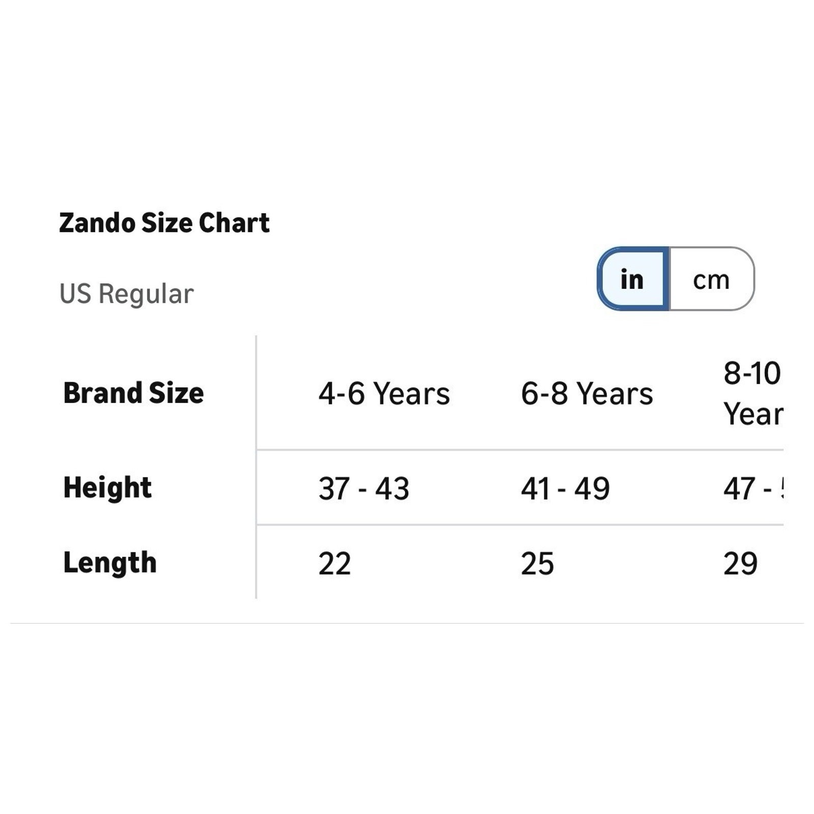Click the Length row header
The width and height of the screenshot is (814, 814).
point(110,563)
